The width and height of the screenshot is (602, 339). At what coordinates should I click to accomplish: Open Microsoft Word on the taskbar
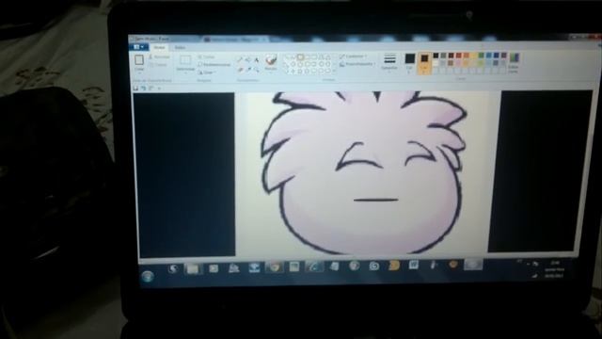414,266
